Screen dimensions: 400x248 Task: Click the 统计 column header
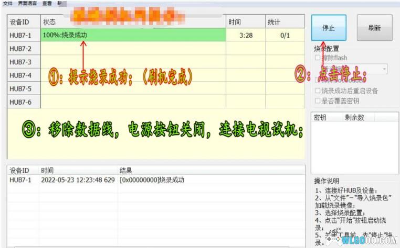(285, 22)
